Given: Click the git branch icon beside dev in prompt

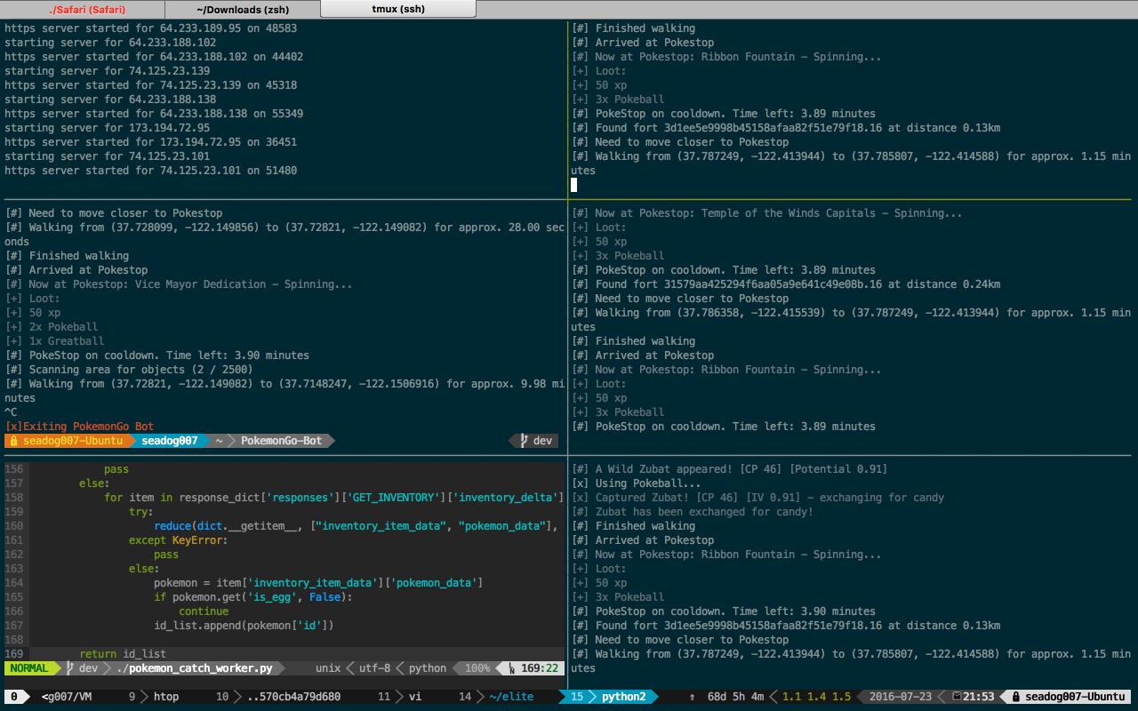Looking at the screenshot, I should coord(524,441).
